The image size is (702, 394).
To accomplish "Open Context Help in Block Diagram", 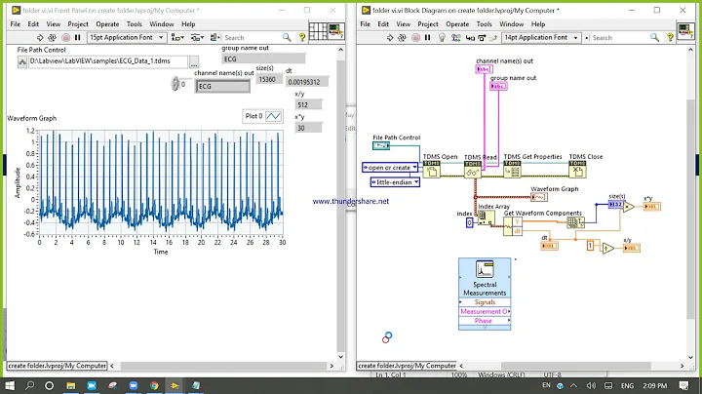I will [x=670, y=38].
